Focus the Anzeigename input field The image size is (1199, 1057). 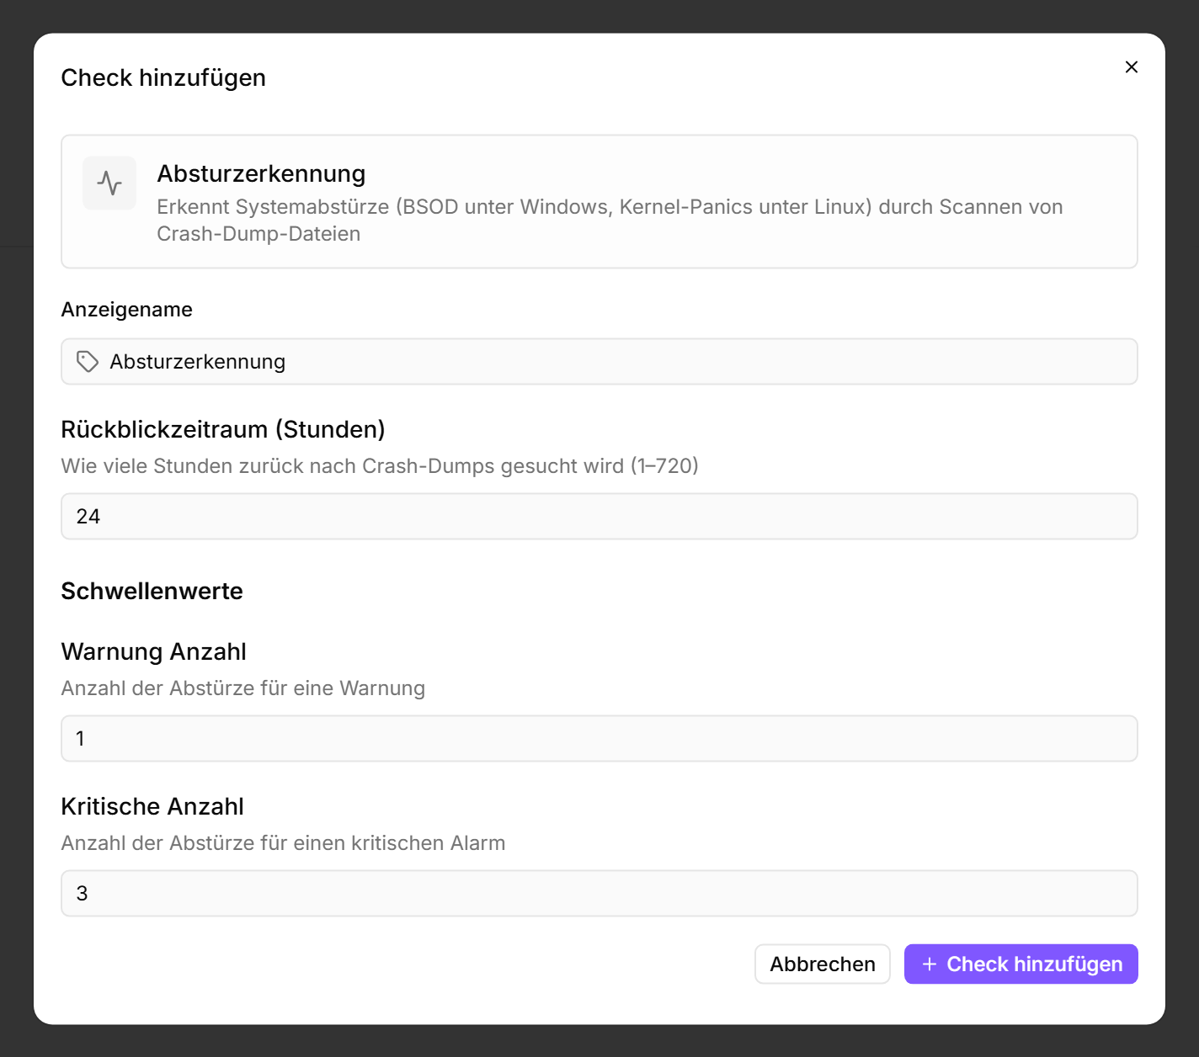click(599, 362)
